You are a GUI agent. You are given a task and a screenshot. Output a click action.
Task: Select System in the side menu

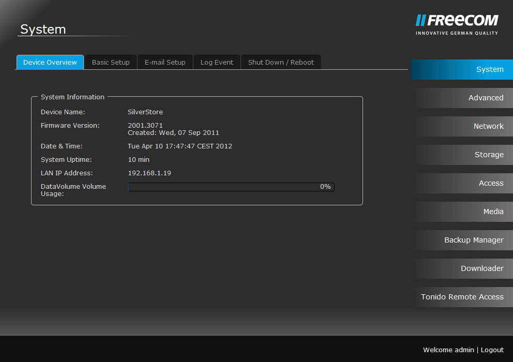coord(462,69)
